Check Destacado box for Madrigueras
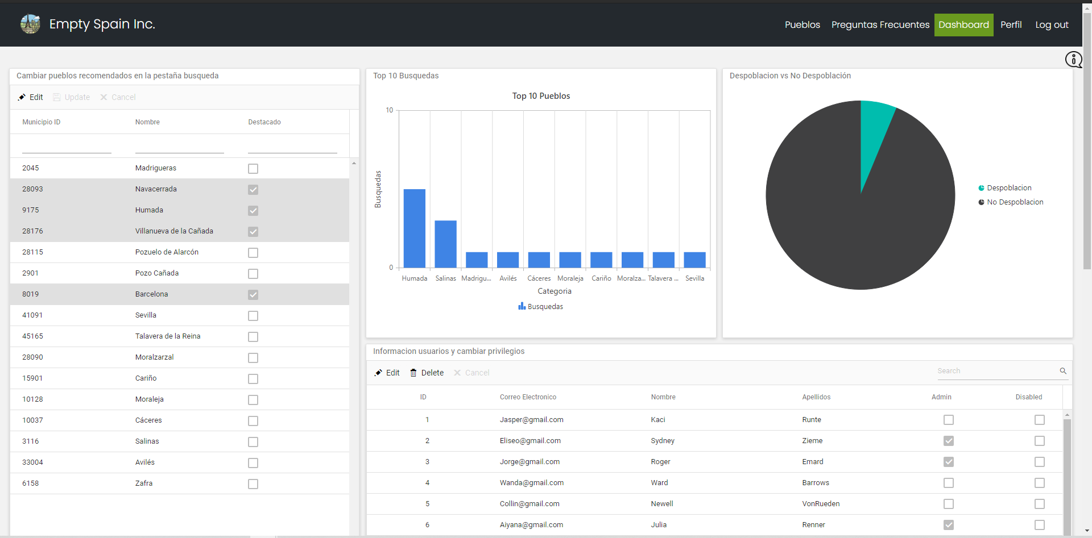The height and width of the screenshot is (538, 1092). [x=253, y=169]
